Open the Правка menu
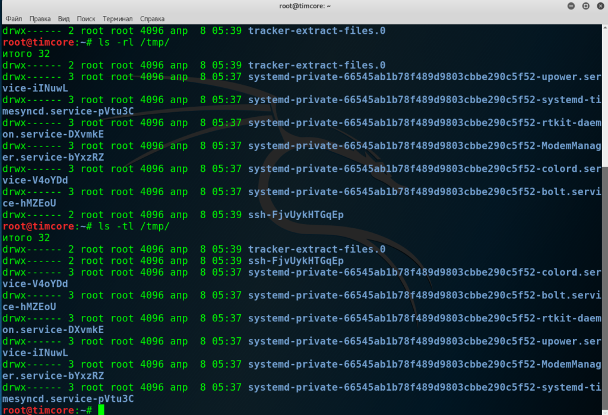 pyautogui.click(x=40, y=19)
